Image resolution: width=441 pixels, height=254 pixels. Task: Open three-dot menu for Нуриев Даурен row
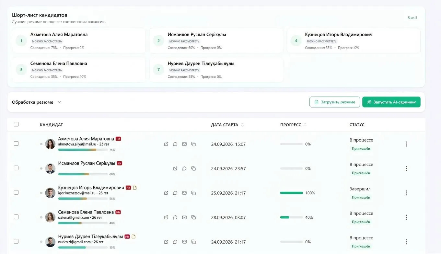(406, 242)
